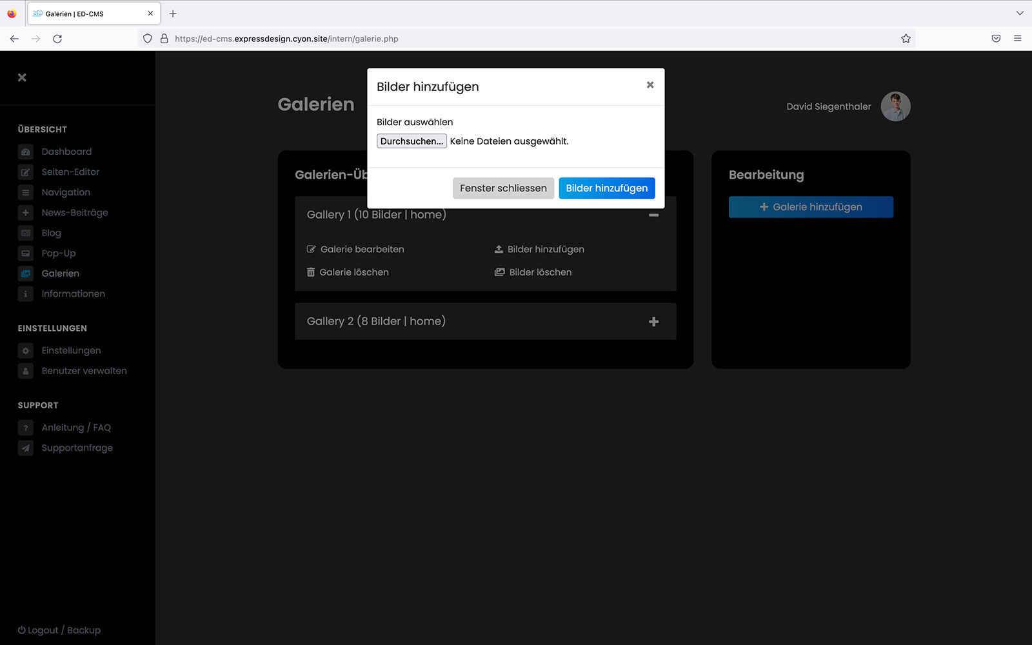This screenshot has height=645, width=1032.
Task: Select the News-Beiträge plus icon
Action: pos(26,213)
